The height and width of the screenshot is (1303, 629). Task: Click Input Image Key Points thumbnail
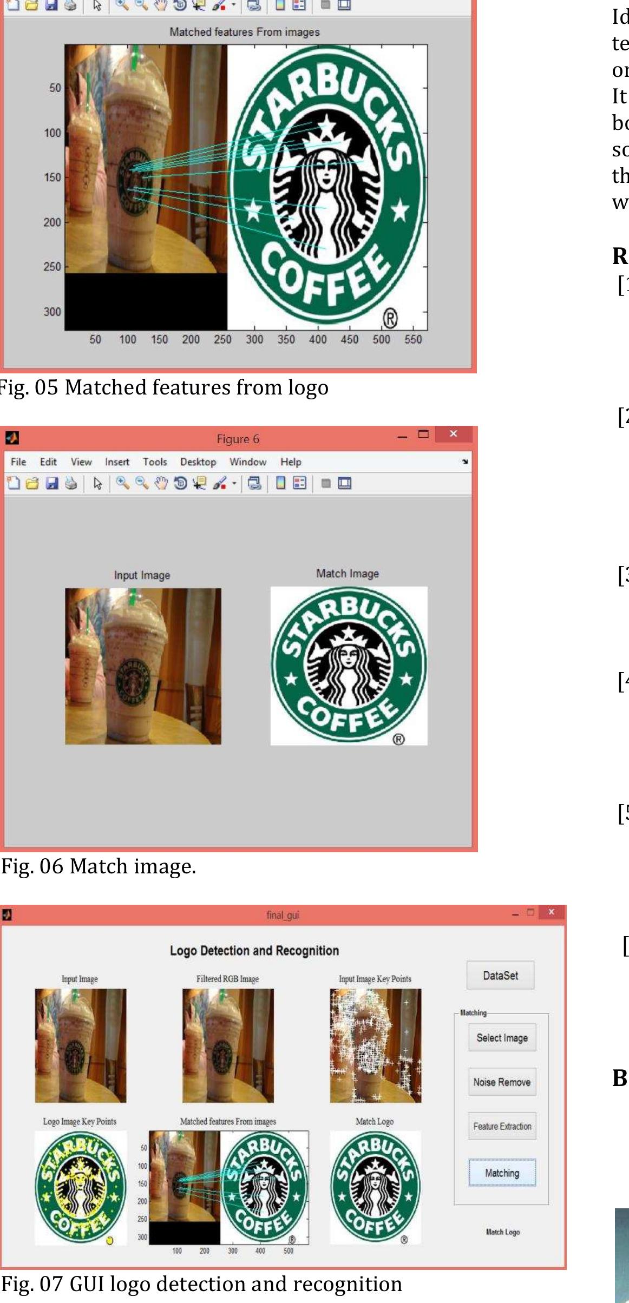tap(376, 1045)
